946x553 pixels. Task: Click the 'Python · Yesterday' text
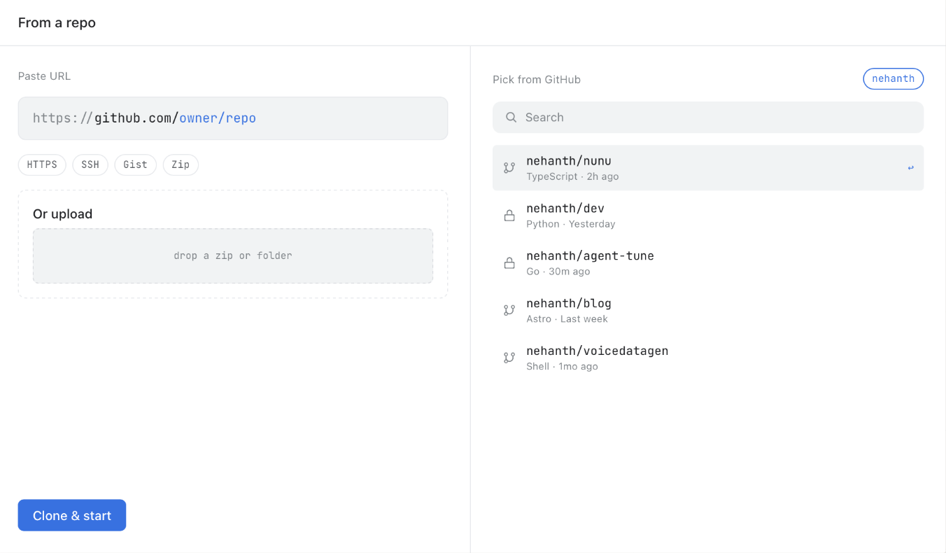571,224
